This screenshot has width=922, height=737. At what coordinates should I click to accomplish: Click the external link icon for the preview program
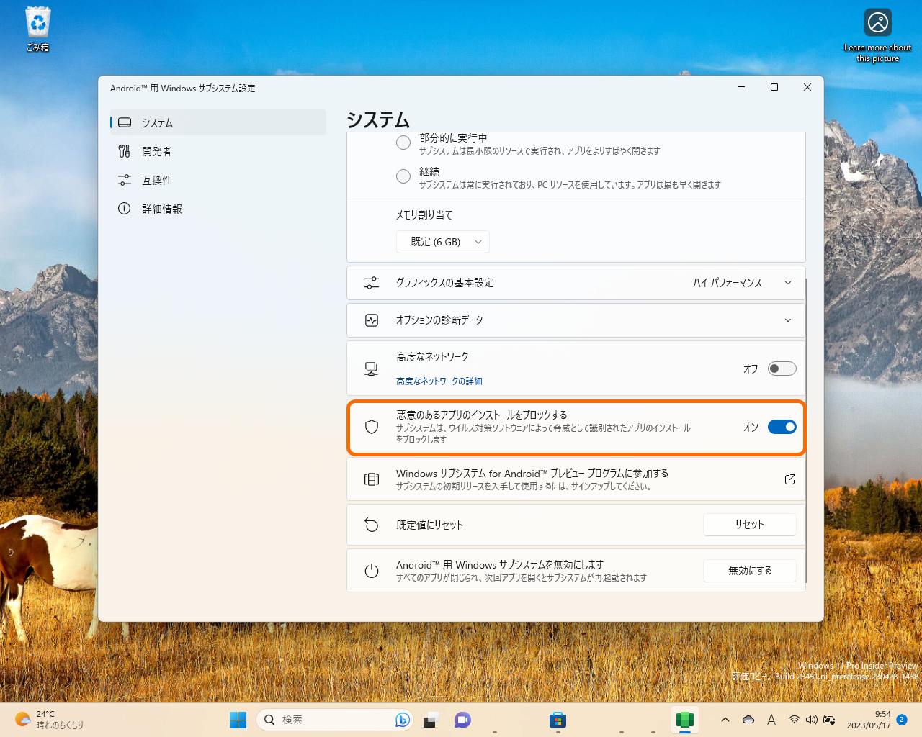pyautogui.click(x=789, y=479)
